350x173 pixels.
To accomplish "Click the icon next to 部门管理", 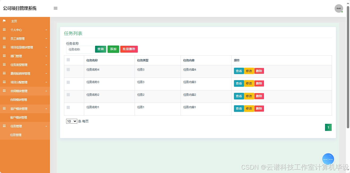I will (4, 56).
